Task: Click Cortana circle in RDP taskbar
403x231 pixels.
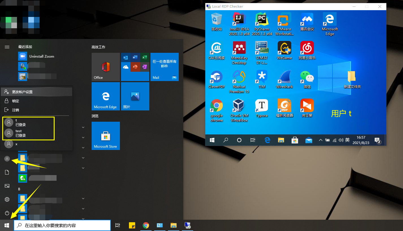Action: (239, 140)
